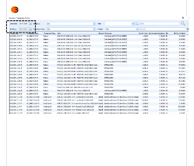Sort by the Qty On Hand column header
This screenshot has width=194, height=166.
point(143,33)
